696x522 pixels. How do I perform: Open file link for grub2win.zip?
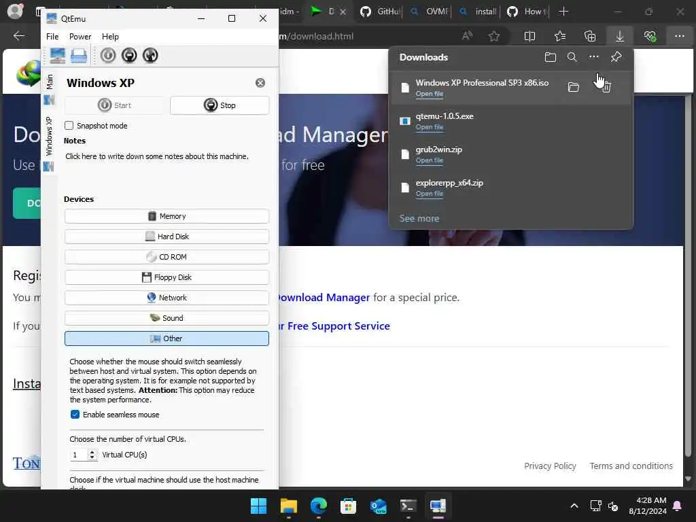(430, 160)
